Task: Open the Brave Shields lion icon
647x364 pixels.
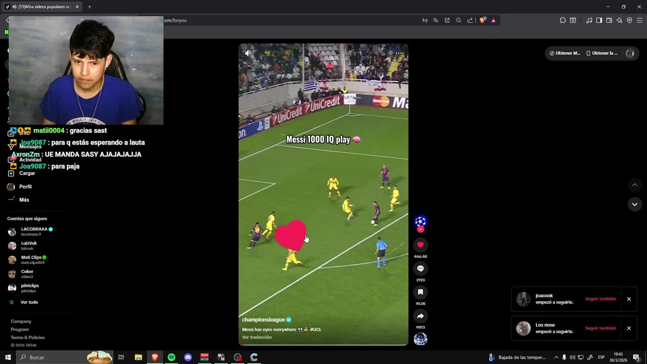Action: point(482,20)
